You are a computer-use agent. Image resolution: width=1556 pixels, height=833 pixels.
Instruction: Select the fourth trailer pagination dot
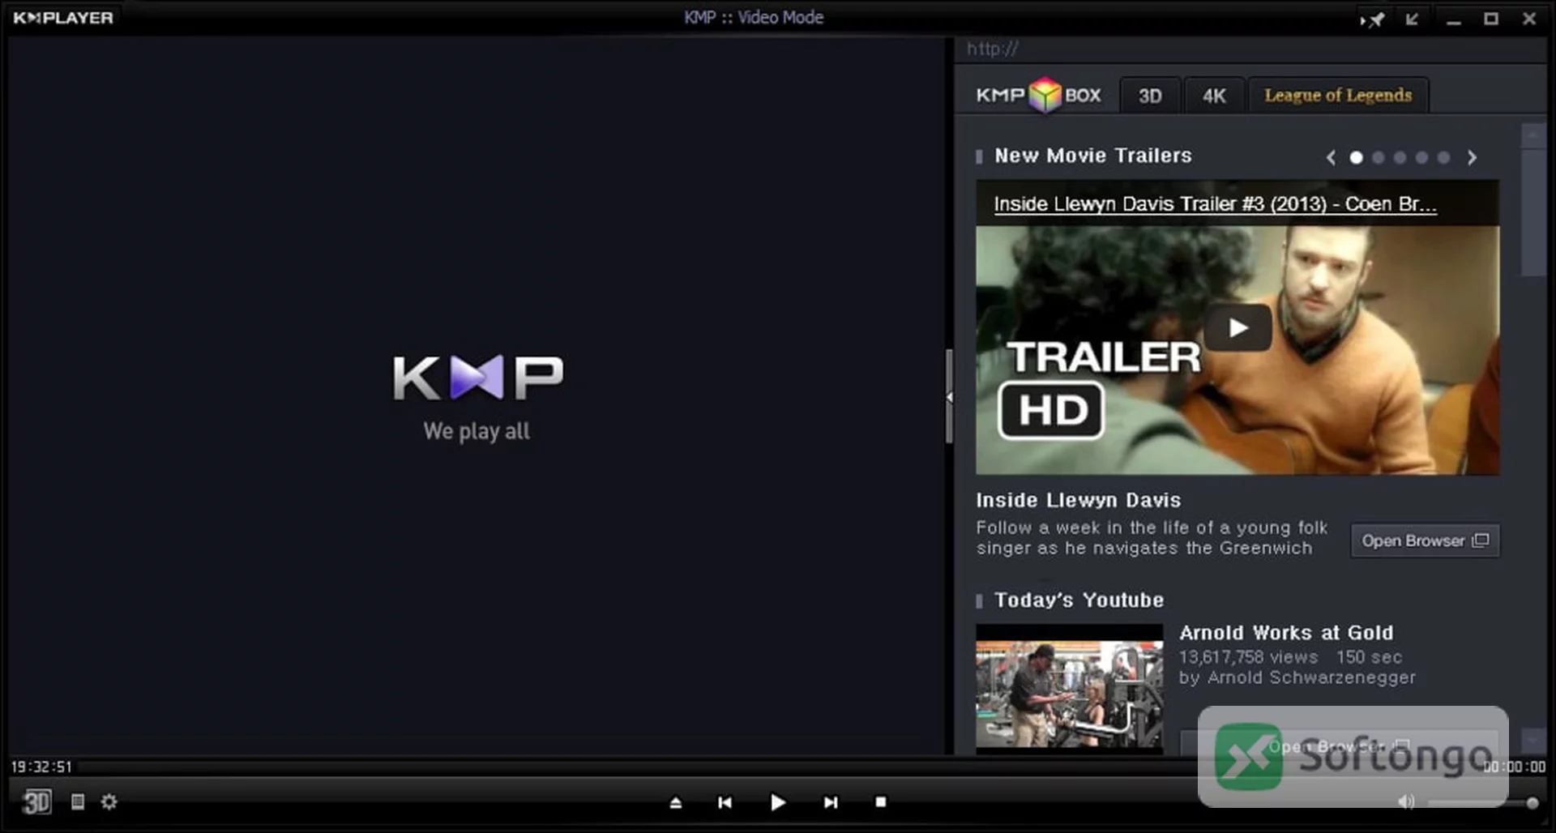tap(1421, 158)
